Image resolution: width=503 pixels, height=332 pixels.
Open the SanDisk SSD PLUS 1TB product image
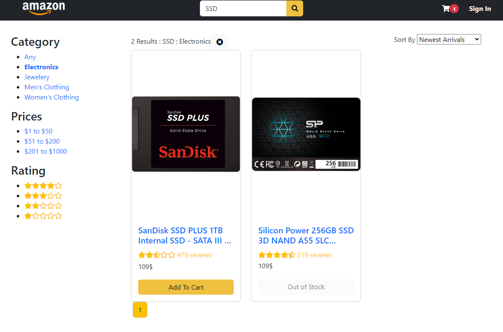(x=186, y=134)
